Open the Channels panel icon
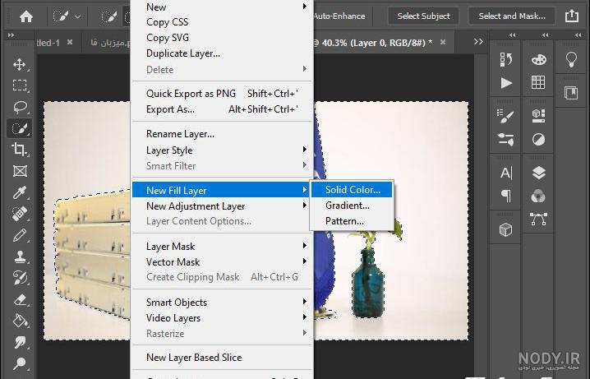The height and width of the screenshot is (379, 590). pyautogui.click(x=538, y=196)
